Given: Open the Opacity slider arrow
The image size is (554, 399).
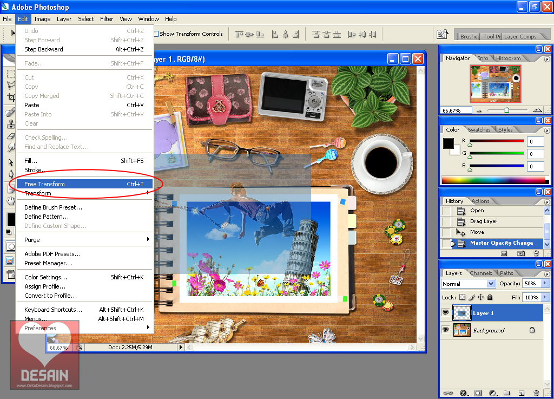Looking at the screenshot, I should [x=544, y=284].
